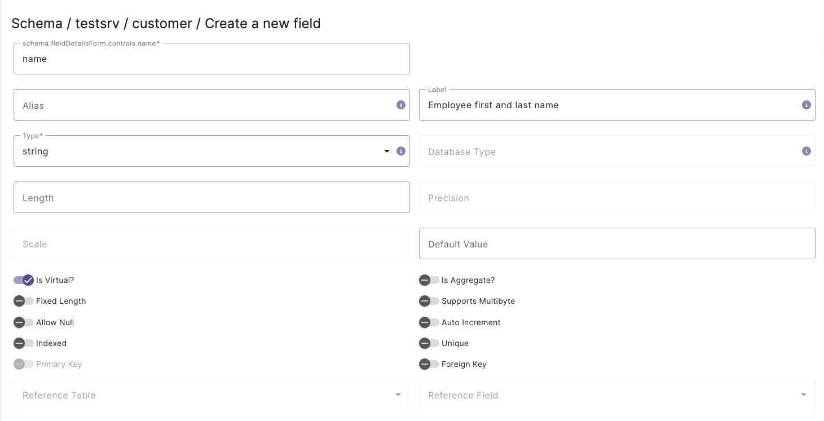The image size is (824, 421).
Task: Open the Reference Field dropdown
Action: pos(804,395)
